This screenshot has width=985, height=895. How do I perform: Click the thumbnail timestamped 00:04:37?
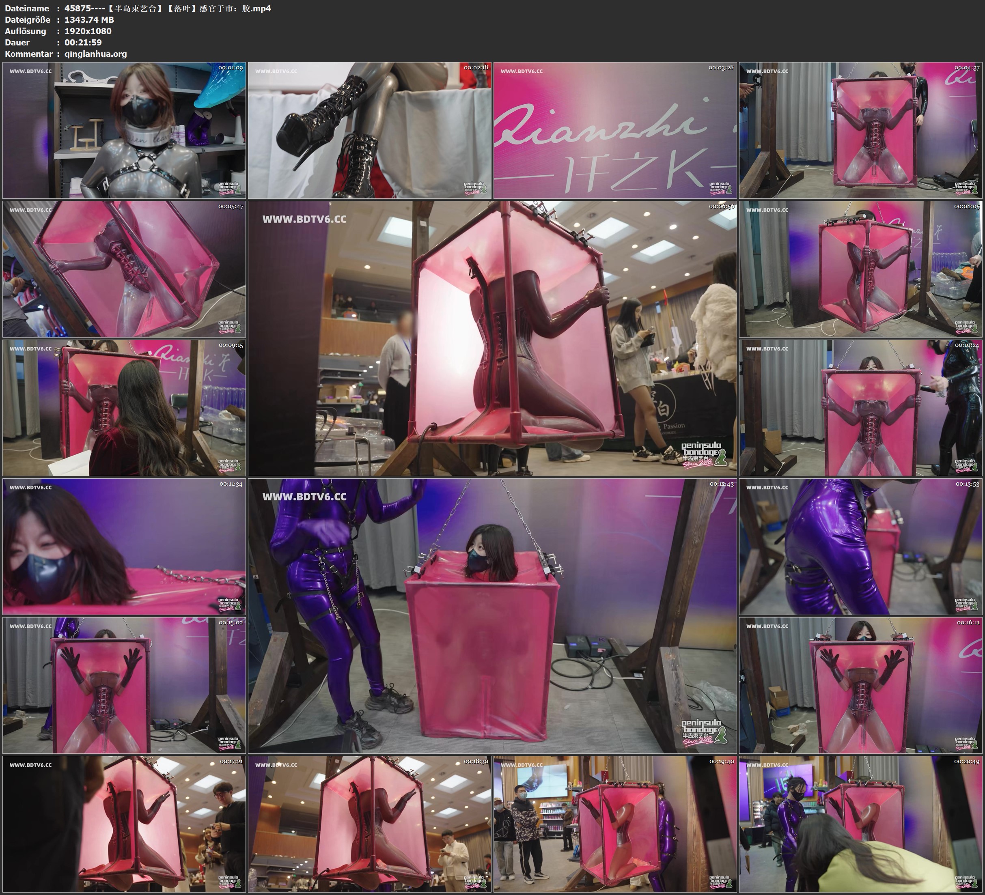pyautogui.click(x=860, y=130)
